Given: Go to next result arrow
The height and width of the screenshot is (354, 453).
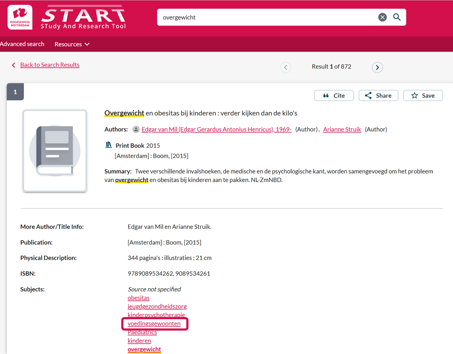Looking at the screenshot, I should click(x=377, y=67).
